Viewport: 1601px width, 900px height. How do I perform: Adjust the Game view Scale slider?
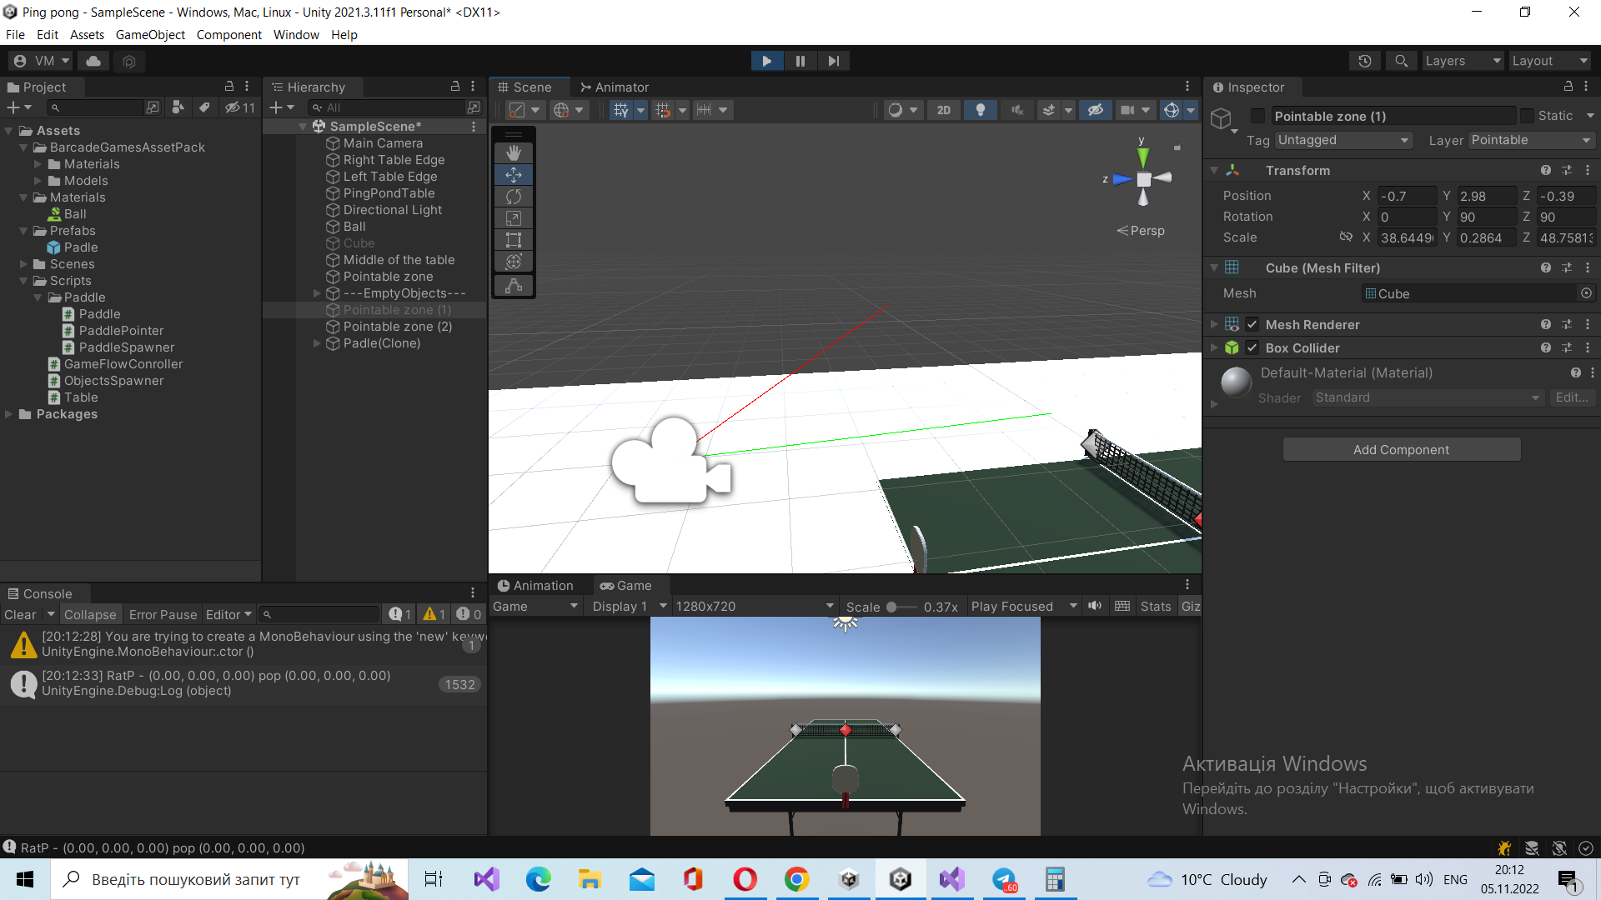point(901,607)
